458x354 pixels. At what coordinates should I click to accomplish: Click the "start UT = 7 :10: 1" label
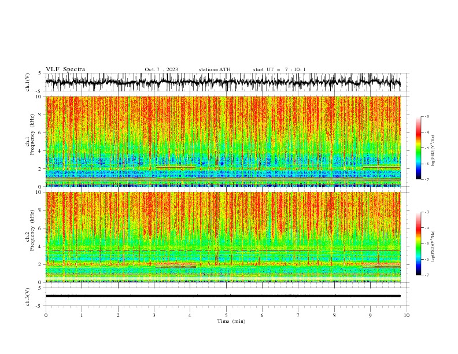(x=279, y=69)
